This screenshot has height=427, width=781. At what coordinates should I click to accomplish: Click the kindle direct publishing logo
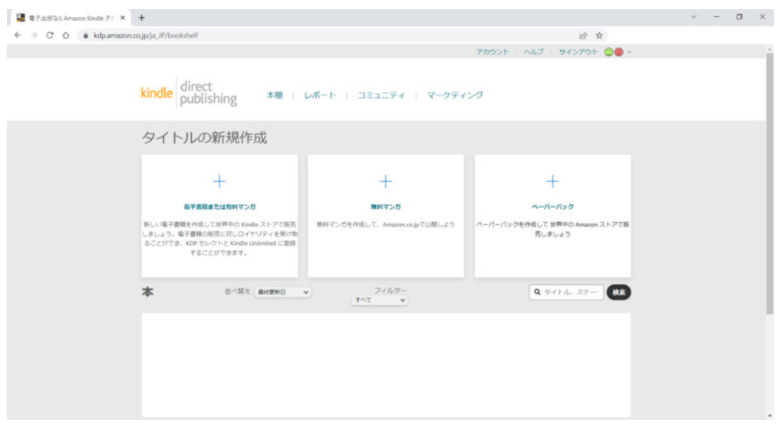(189, 93)
